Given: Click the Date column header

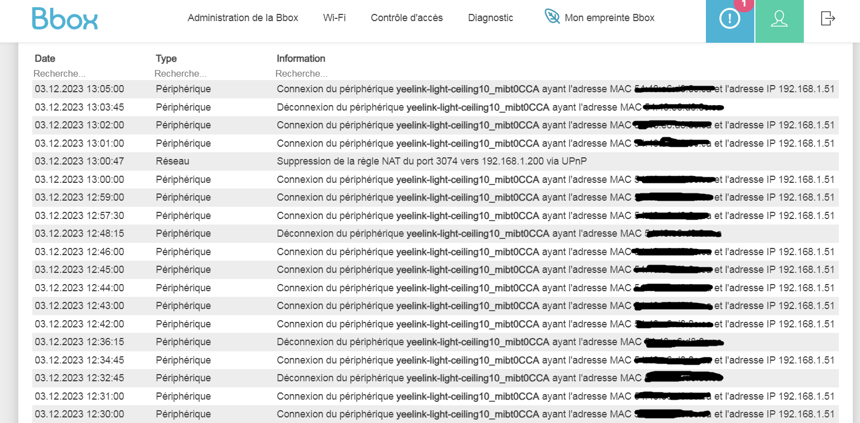Looking at the screenshot, I should [45, 58].
